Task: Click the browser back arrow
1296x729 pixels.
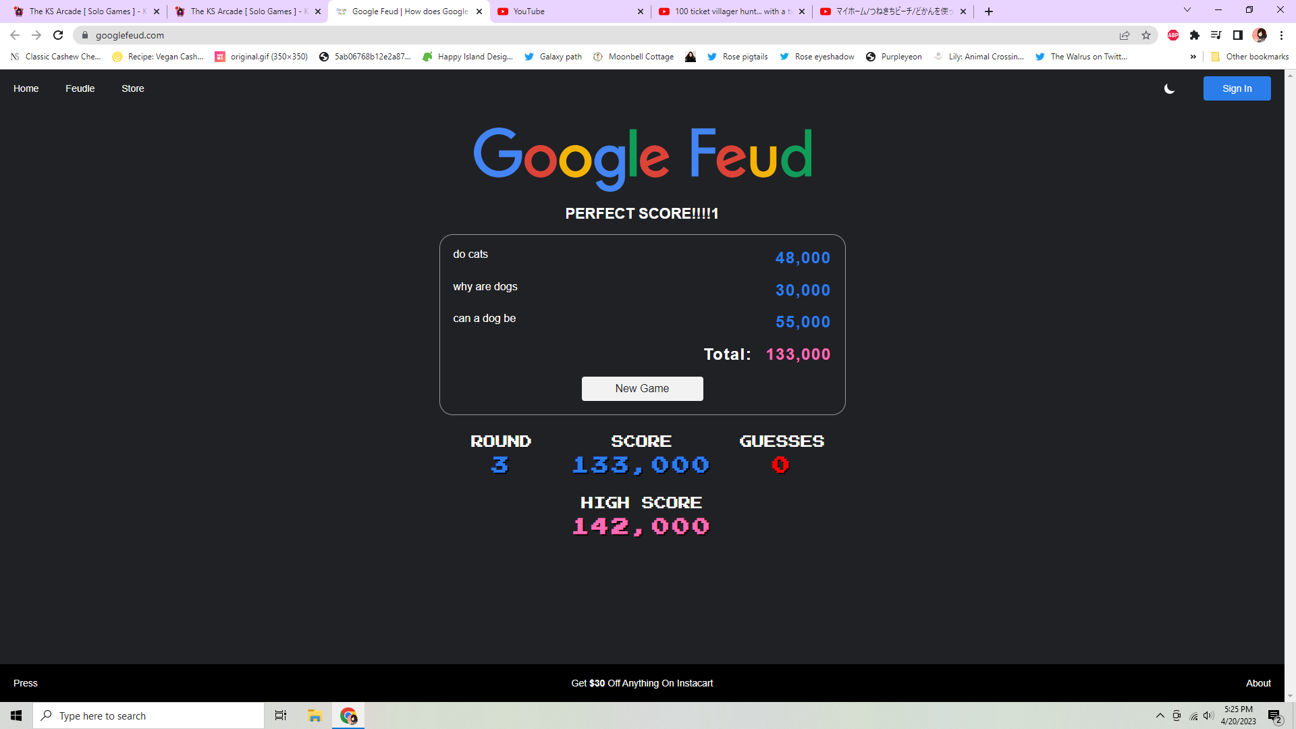Action: tap(15, 35)
